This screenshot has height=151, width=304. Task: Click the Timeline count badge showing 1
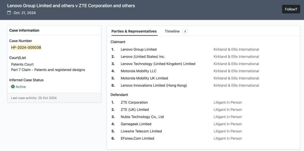click(185, 31)
